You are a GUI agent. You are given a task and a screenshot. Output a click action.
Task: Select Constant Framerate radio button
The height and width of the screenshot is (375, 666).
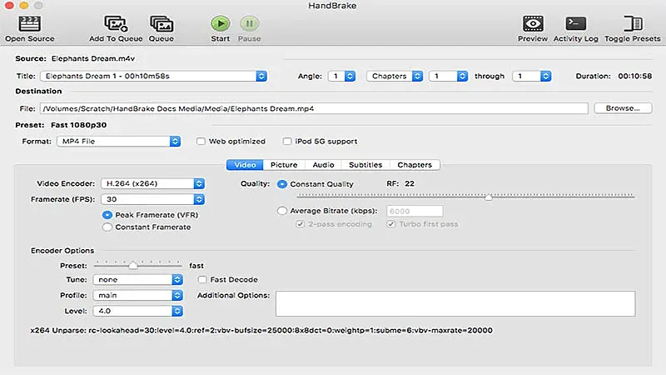click(107, 227)
